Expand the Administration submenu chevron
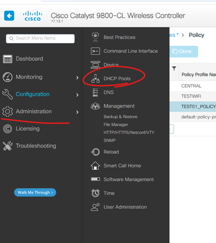 [78, 112]
